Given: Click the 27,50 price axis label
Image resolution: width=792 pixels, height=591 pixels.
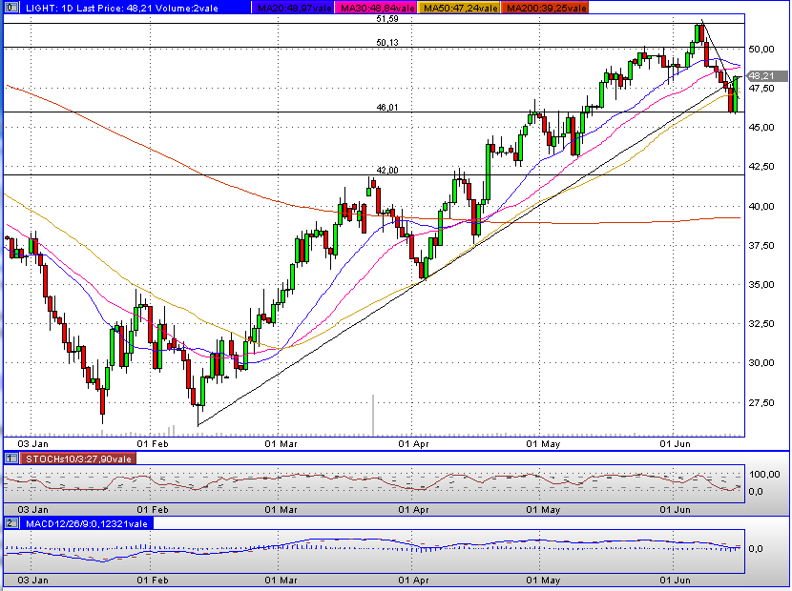Looking at the screenshot, I should [x=761, y=403].
